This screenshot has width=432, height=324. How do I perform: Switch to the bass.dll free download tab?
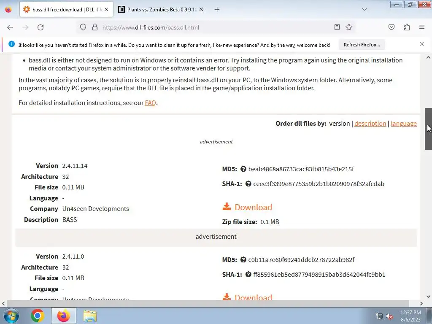[66, 9]
